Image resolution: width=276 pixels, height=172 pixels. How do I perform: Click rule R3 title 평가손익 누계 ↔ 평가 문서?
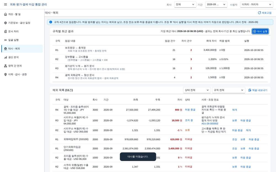pos(79,66)
